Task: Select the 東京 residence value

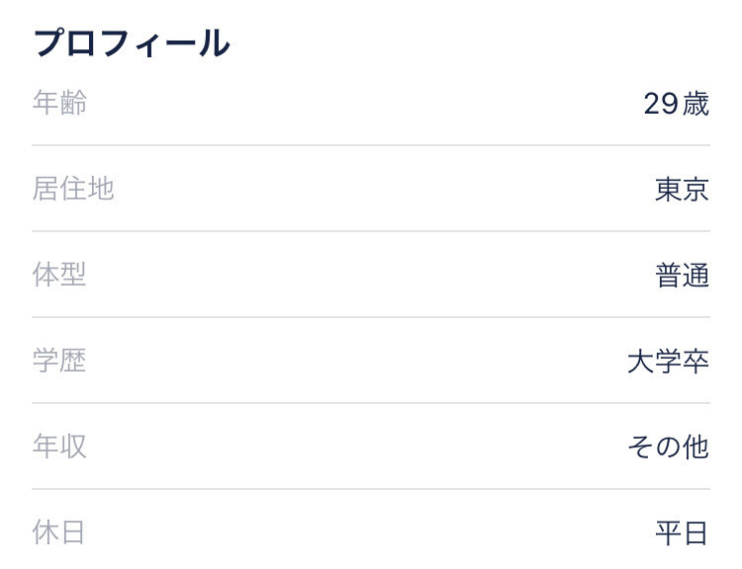Action: pyautogui.click(x=682, y=189)
